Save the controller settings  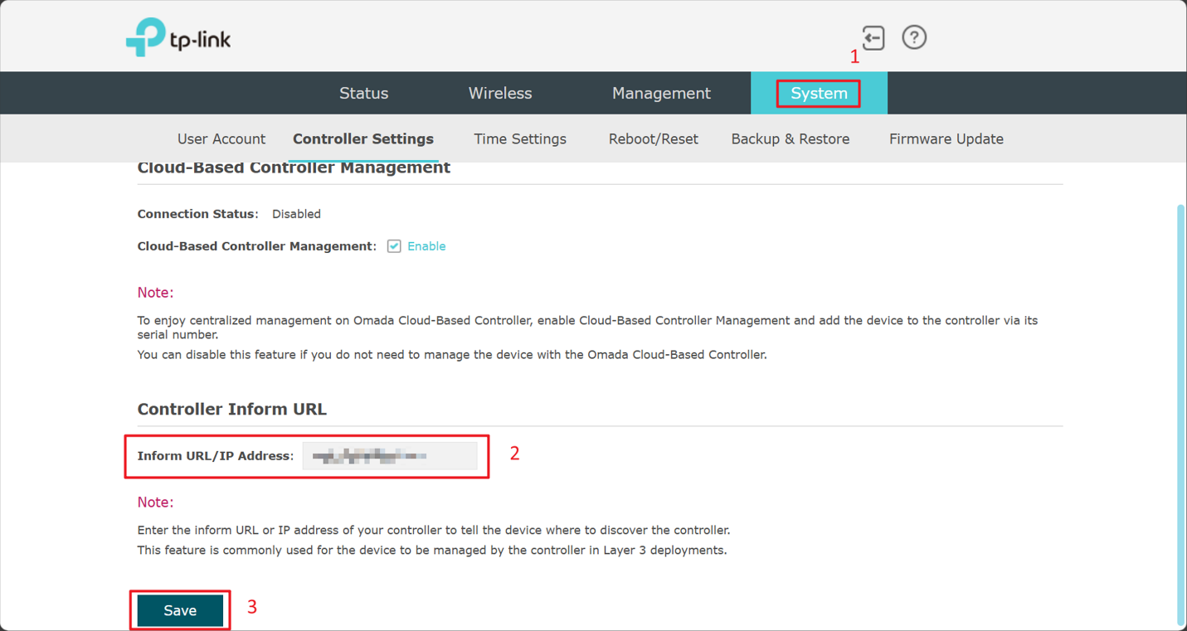(180, 611)
